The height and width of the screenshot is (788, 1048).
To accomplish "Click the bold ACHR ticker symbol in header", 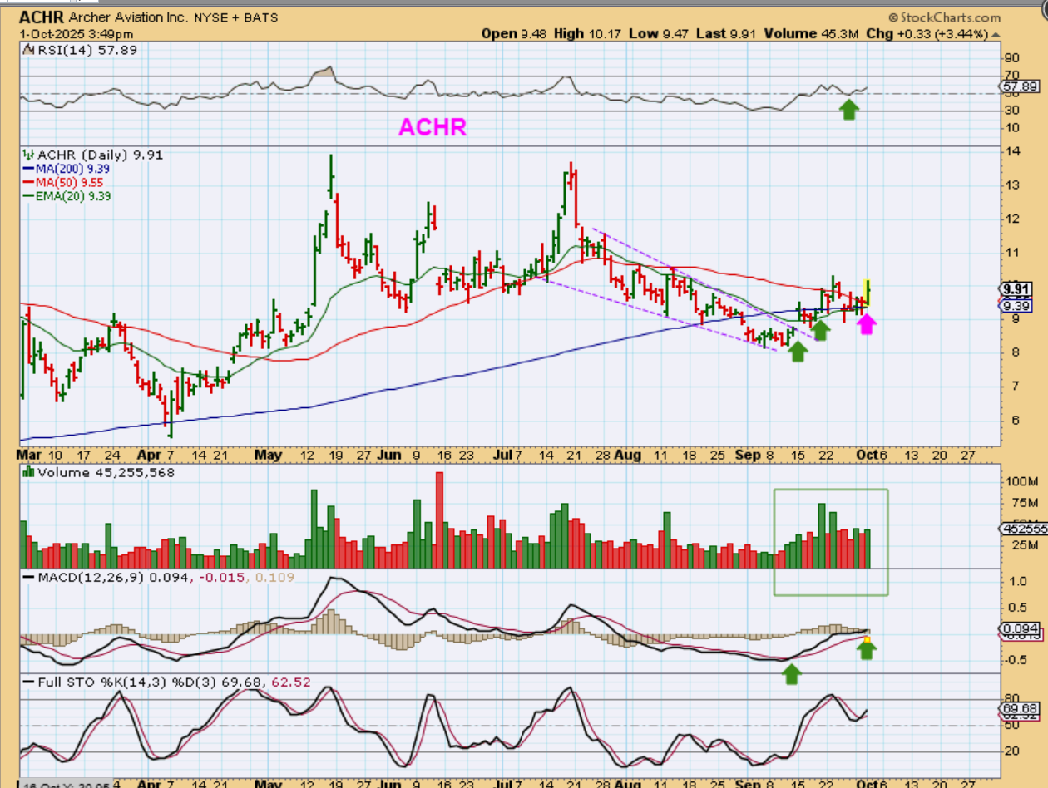I will pyautogui.click(x=41, y=17).
